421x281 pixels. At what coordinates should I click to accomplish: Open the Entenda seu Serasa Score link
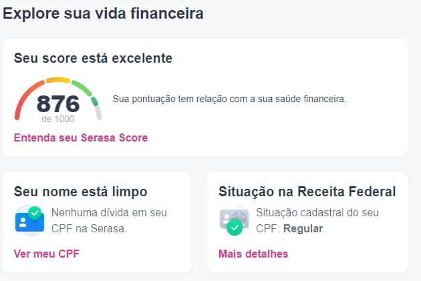point(81,137)
